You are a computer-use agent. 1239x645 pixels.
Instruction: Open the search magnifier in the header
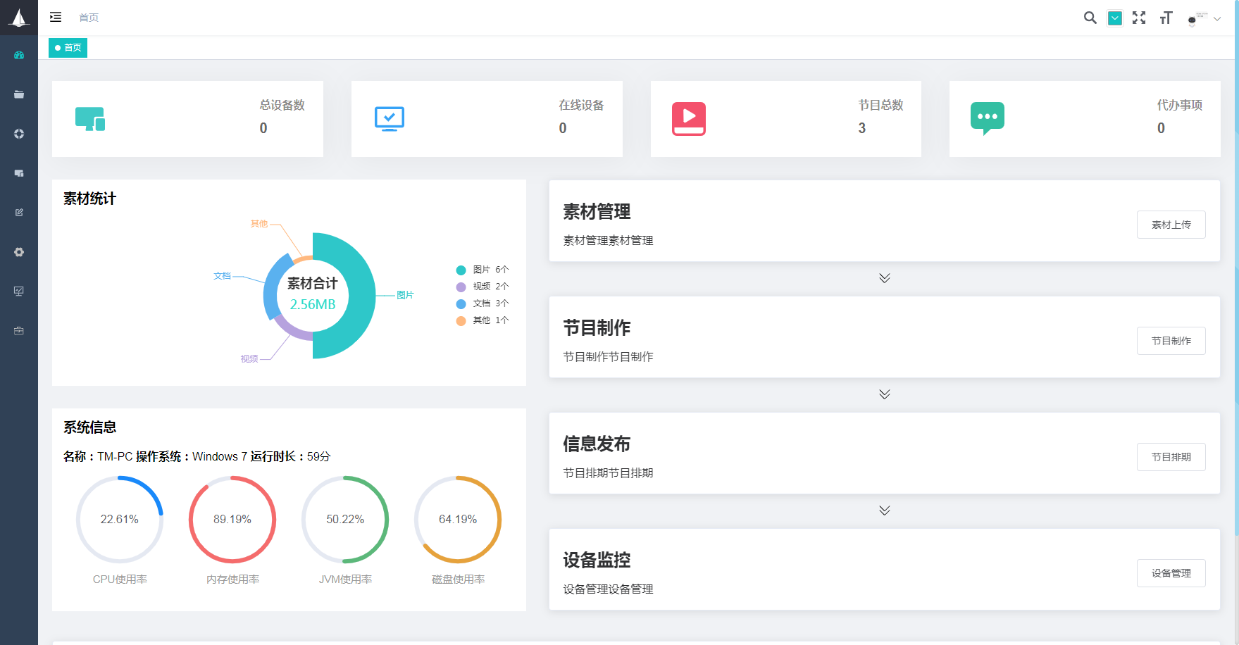[1090, 18]
